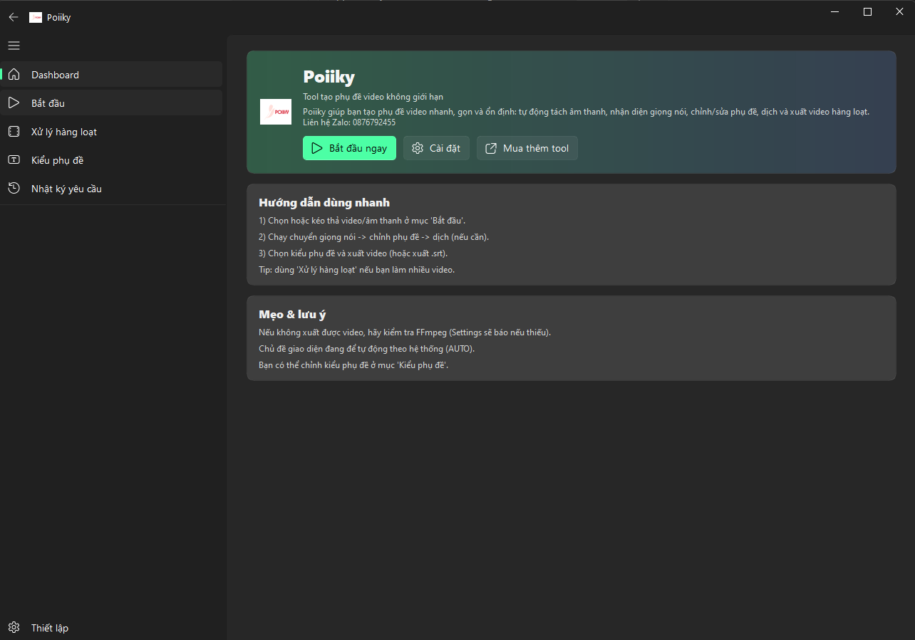Click the gear icon beside Thiết lập
Viewport: 915px width, 640px height.
14,628
